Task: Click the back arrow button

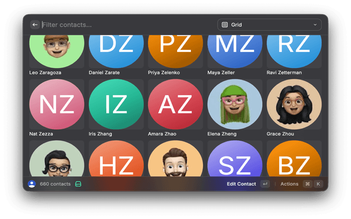Action: [35, 25]
